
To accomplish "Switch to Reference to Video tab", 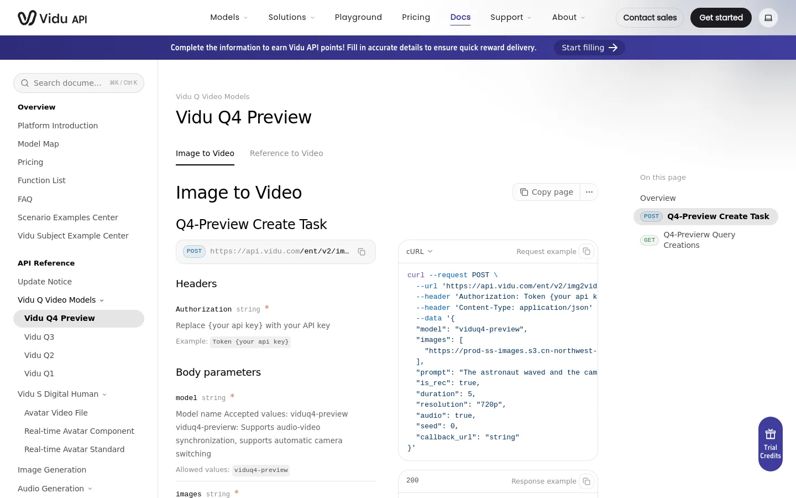I will tap(286, 153).
